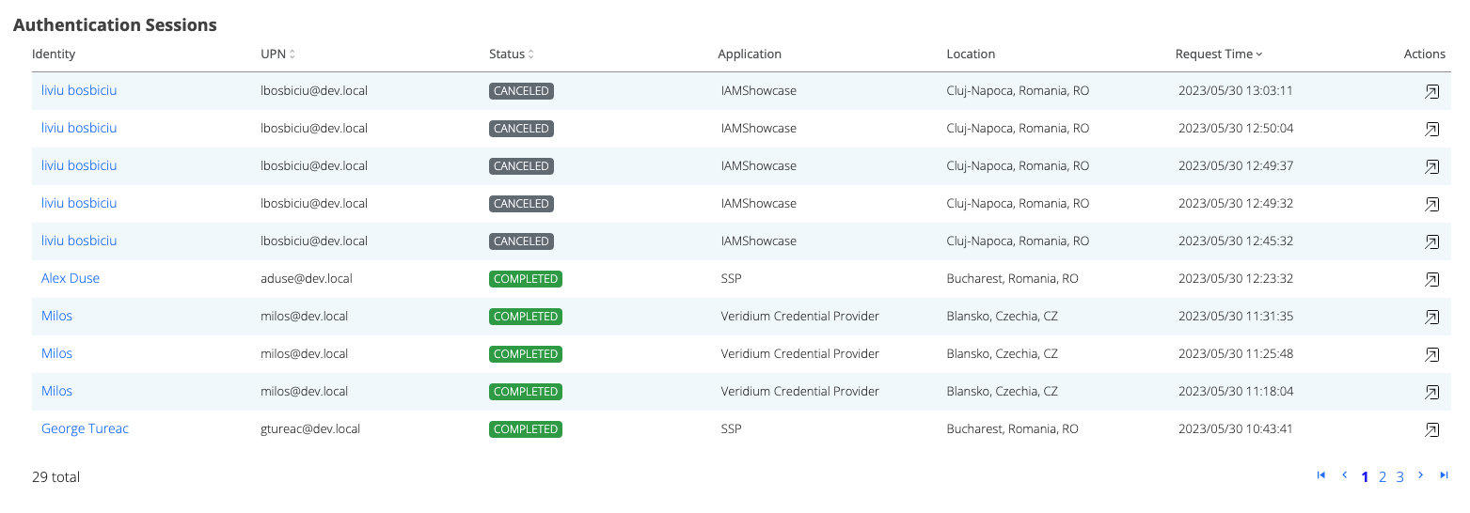The image size is (1470, 513).
Task: Sort table by UPN column
Action: point(277,54)
